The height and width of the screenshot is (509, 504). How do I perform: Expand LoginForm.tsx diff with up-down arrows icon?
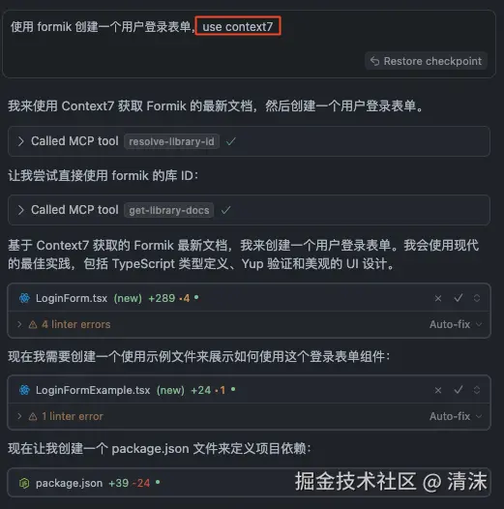[x=477, y=298]
